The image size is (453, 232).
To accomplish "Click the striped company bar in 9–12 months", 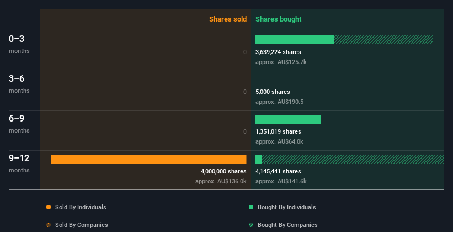I will [x=353, y=159].
